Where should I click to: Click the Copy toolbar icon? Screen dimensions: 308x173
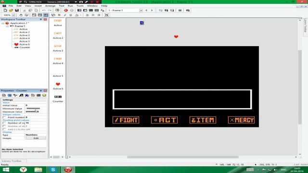30,11
